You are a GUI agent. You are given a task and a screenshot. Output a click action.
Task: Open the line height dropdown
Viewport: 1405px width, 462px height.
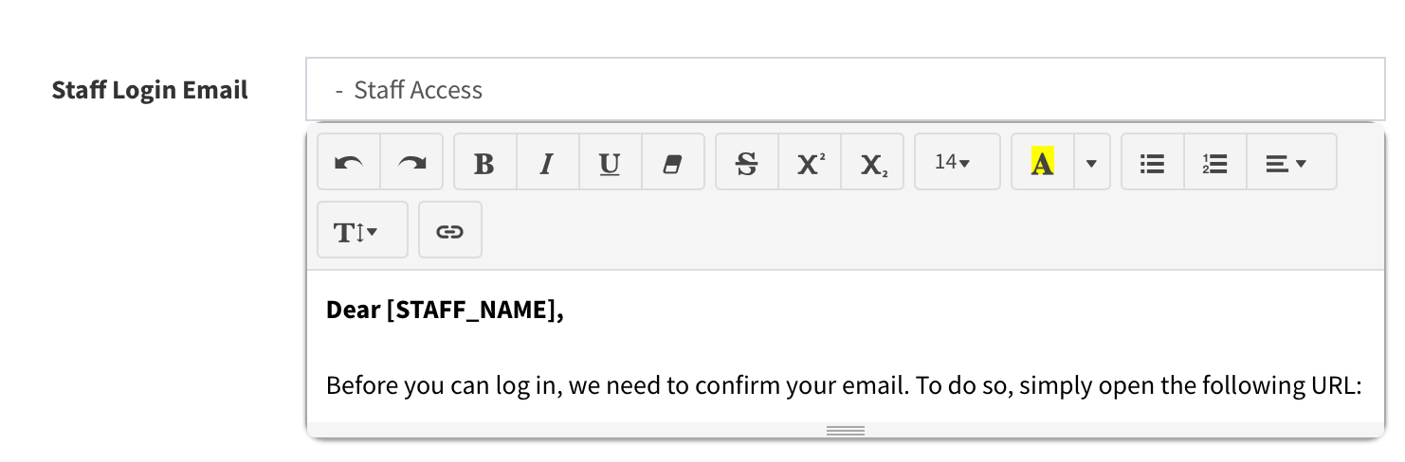(x=362, y=231)
